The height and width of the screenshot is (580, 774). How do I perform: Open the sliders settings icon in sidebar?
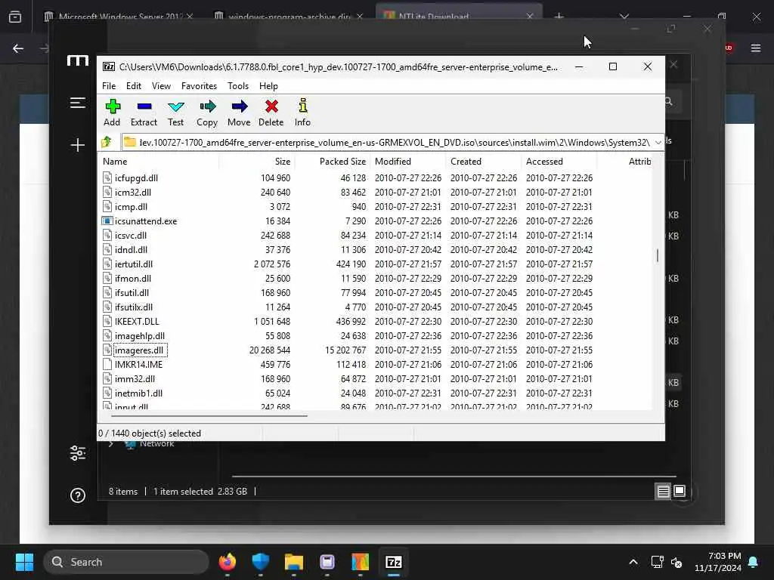click(78, 453)
